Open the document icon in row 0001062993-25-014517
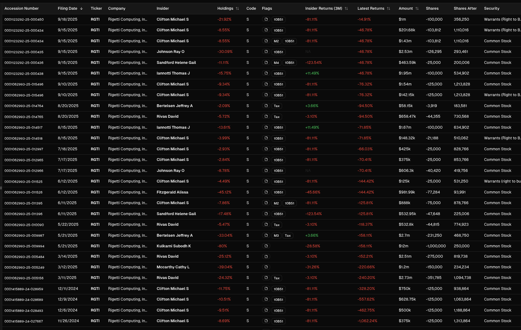 coord(266,127)
